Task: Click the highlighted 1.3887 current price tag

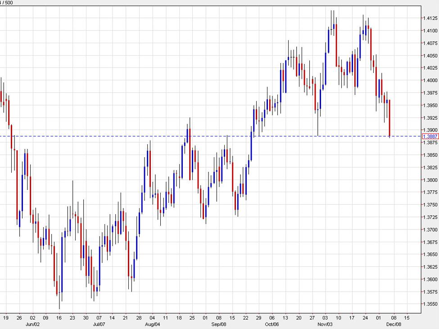Action: [x=430, y=136]
